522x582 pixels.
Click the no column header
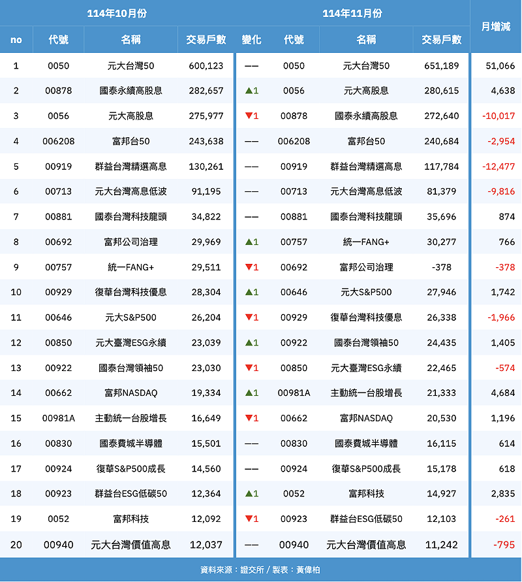[x=16, y=40]
